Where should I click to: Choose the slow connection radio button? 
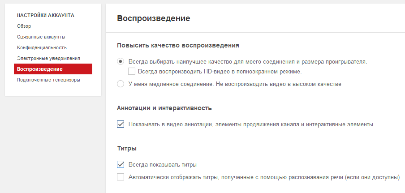pyautogui.click(x=121, y=84)
